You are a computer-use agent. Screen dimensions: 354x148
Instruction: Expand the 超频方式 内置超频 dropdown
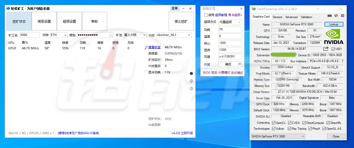tap(230, 22)
